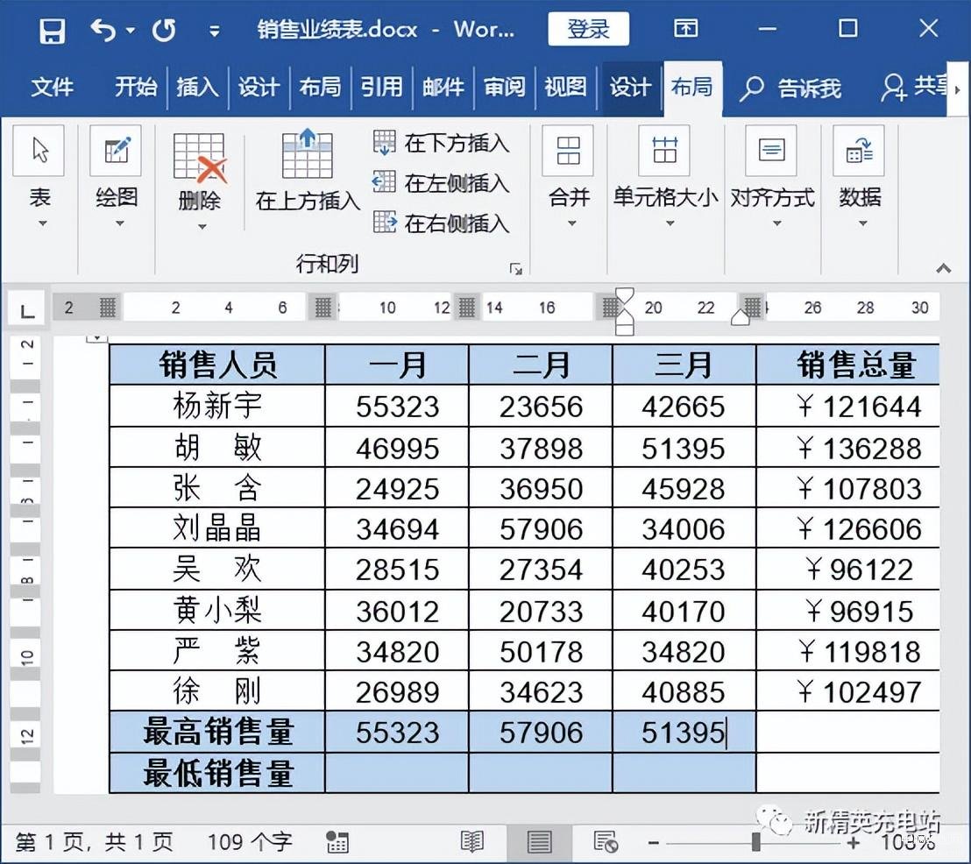This screenshot has height=864, width=971.
Task: Expand the 合并 merge group
Action: (569, 176)
